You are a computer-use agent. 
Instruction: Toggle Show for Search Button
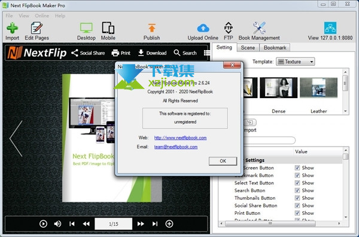coord(297,190)
